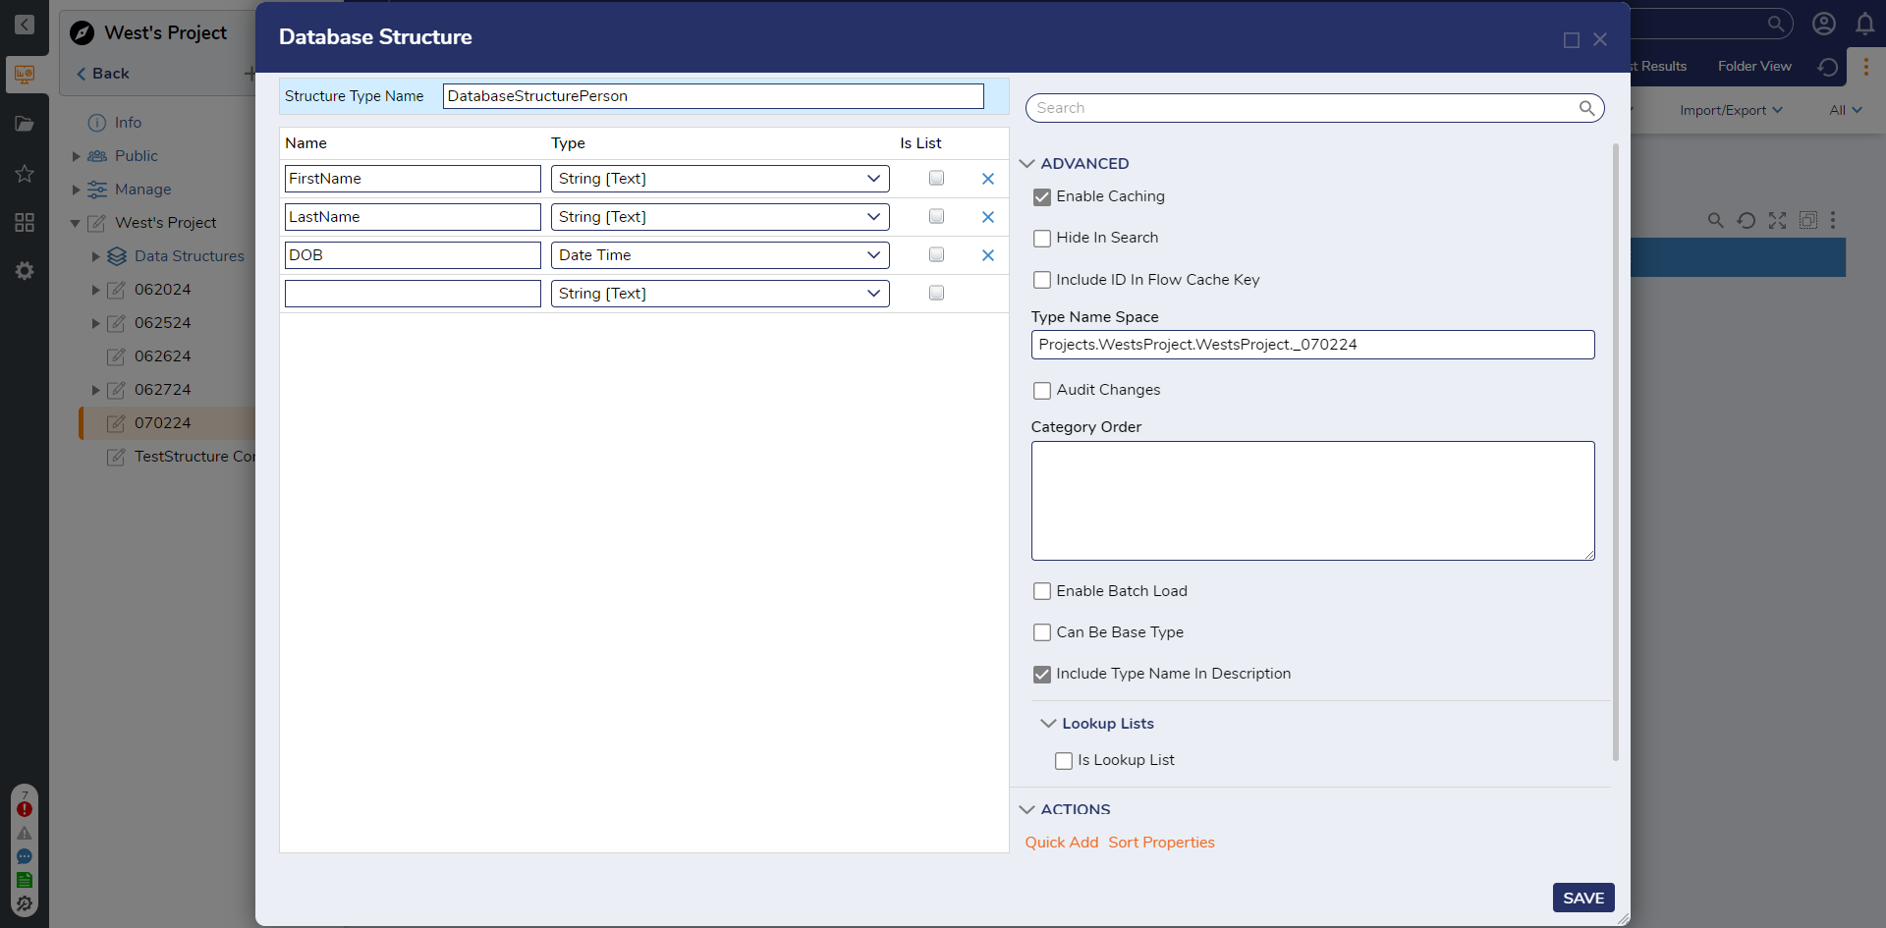Screen dimensions: 1886x928
Task: Check Can Be Base Type
Action: [x=1042, y=633]
